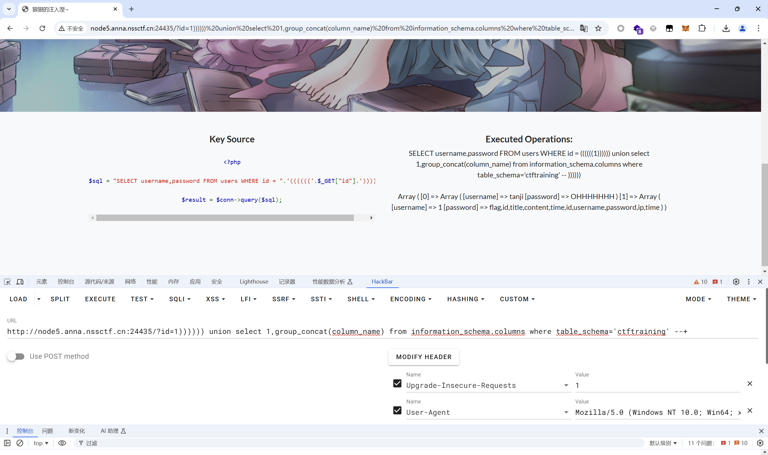Remove the User-Agent header row
The image size is (768, 455).
tap(750, 411)
